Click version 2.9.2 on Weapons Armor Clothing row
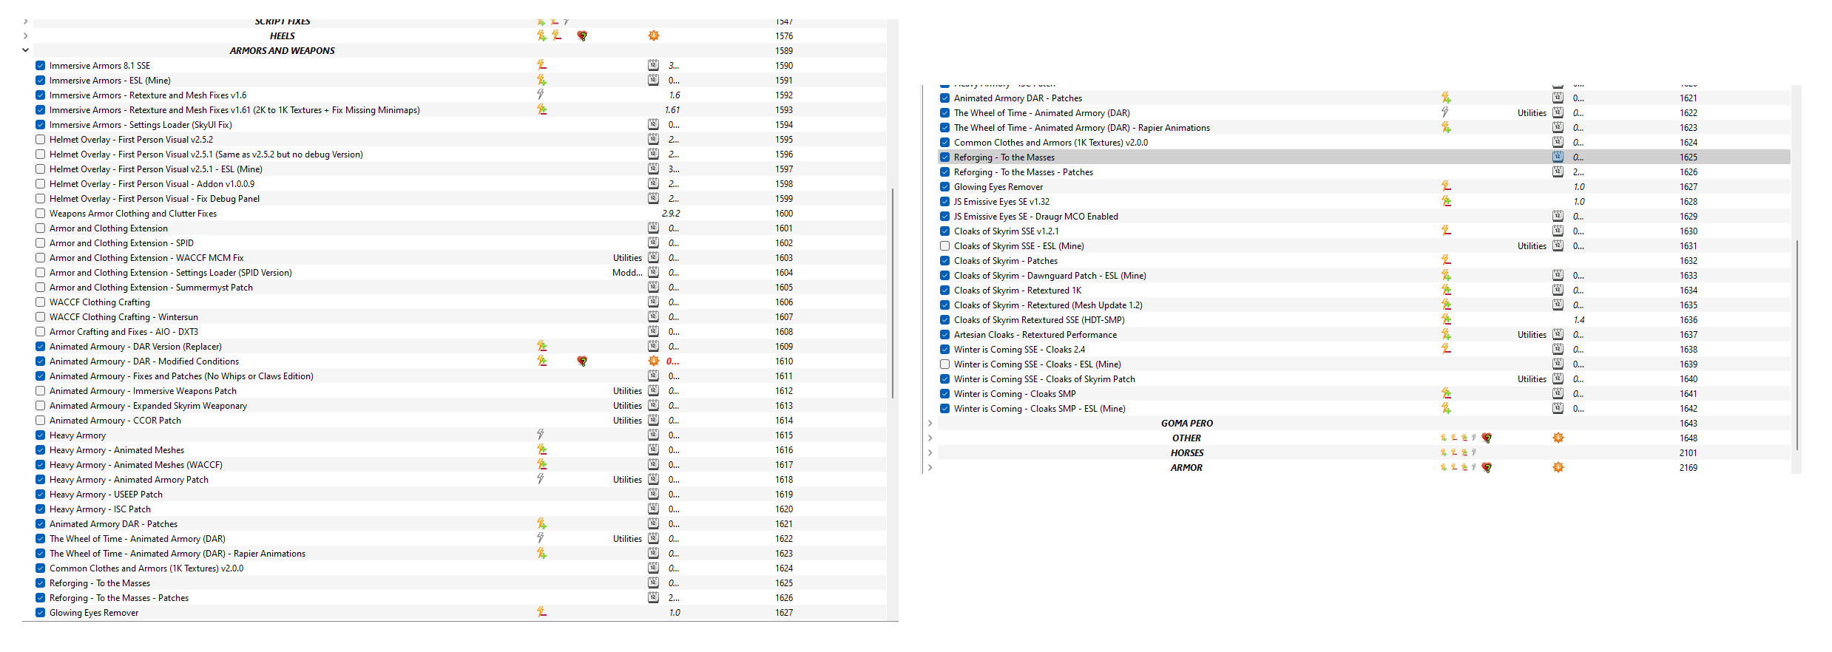Image resolution: width=1832 pixels, height=652 pixels. (x=671, y=214)
